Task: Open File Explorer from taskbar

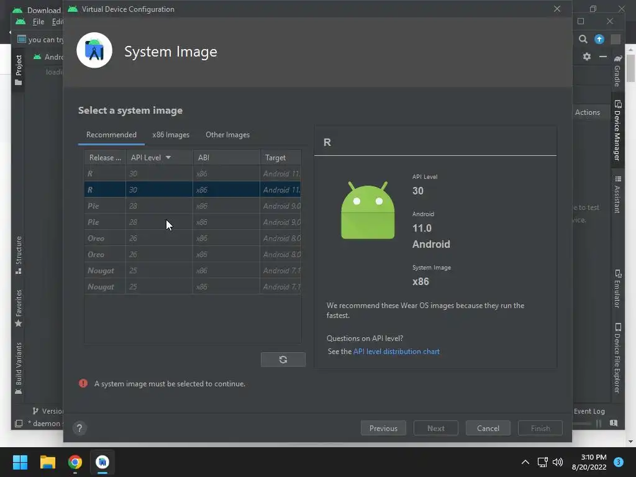Action: [47, 462]
